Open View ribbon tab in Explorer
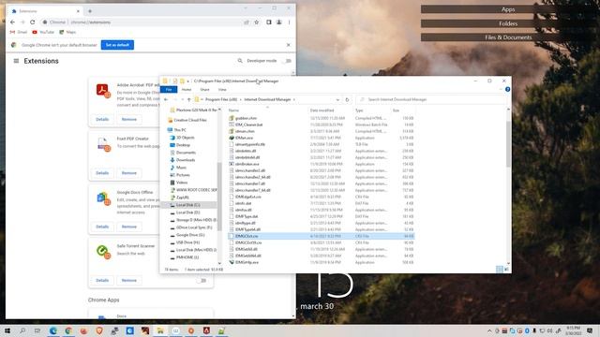600x337 pixels. (x=222, y=90)
